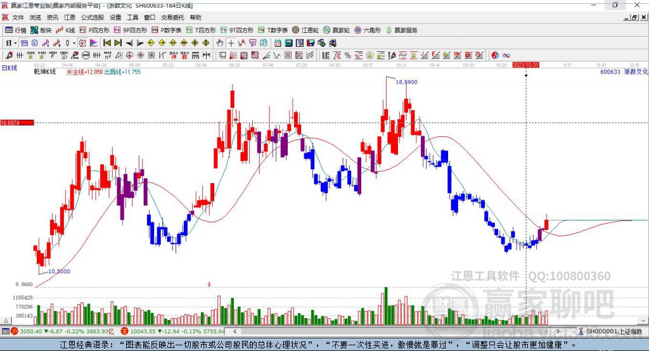The image size is (649, 351).
Task: Open the P四方形 tool
Action: coord(94,30)
